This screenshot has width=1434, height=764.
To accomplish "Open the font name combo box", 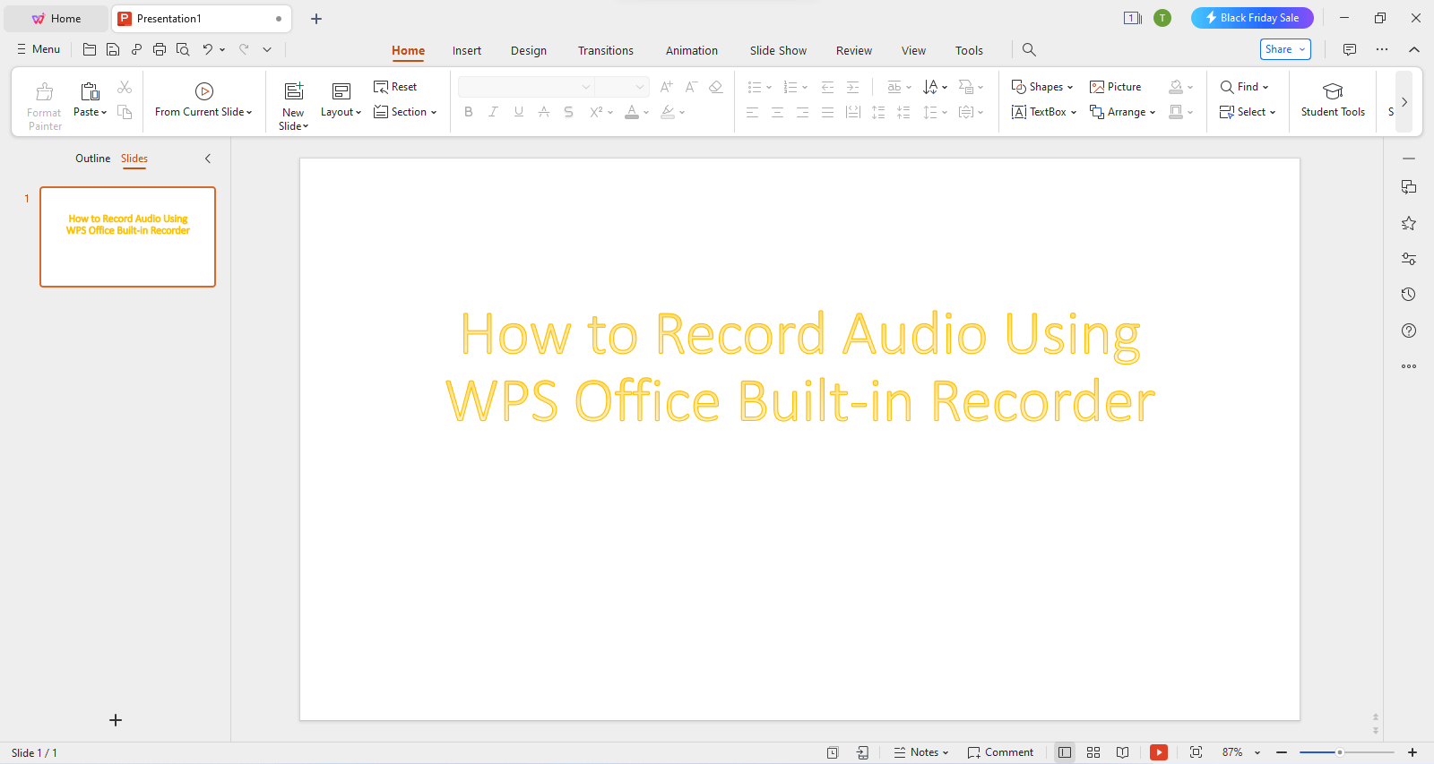I will [x=525, y=87].
